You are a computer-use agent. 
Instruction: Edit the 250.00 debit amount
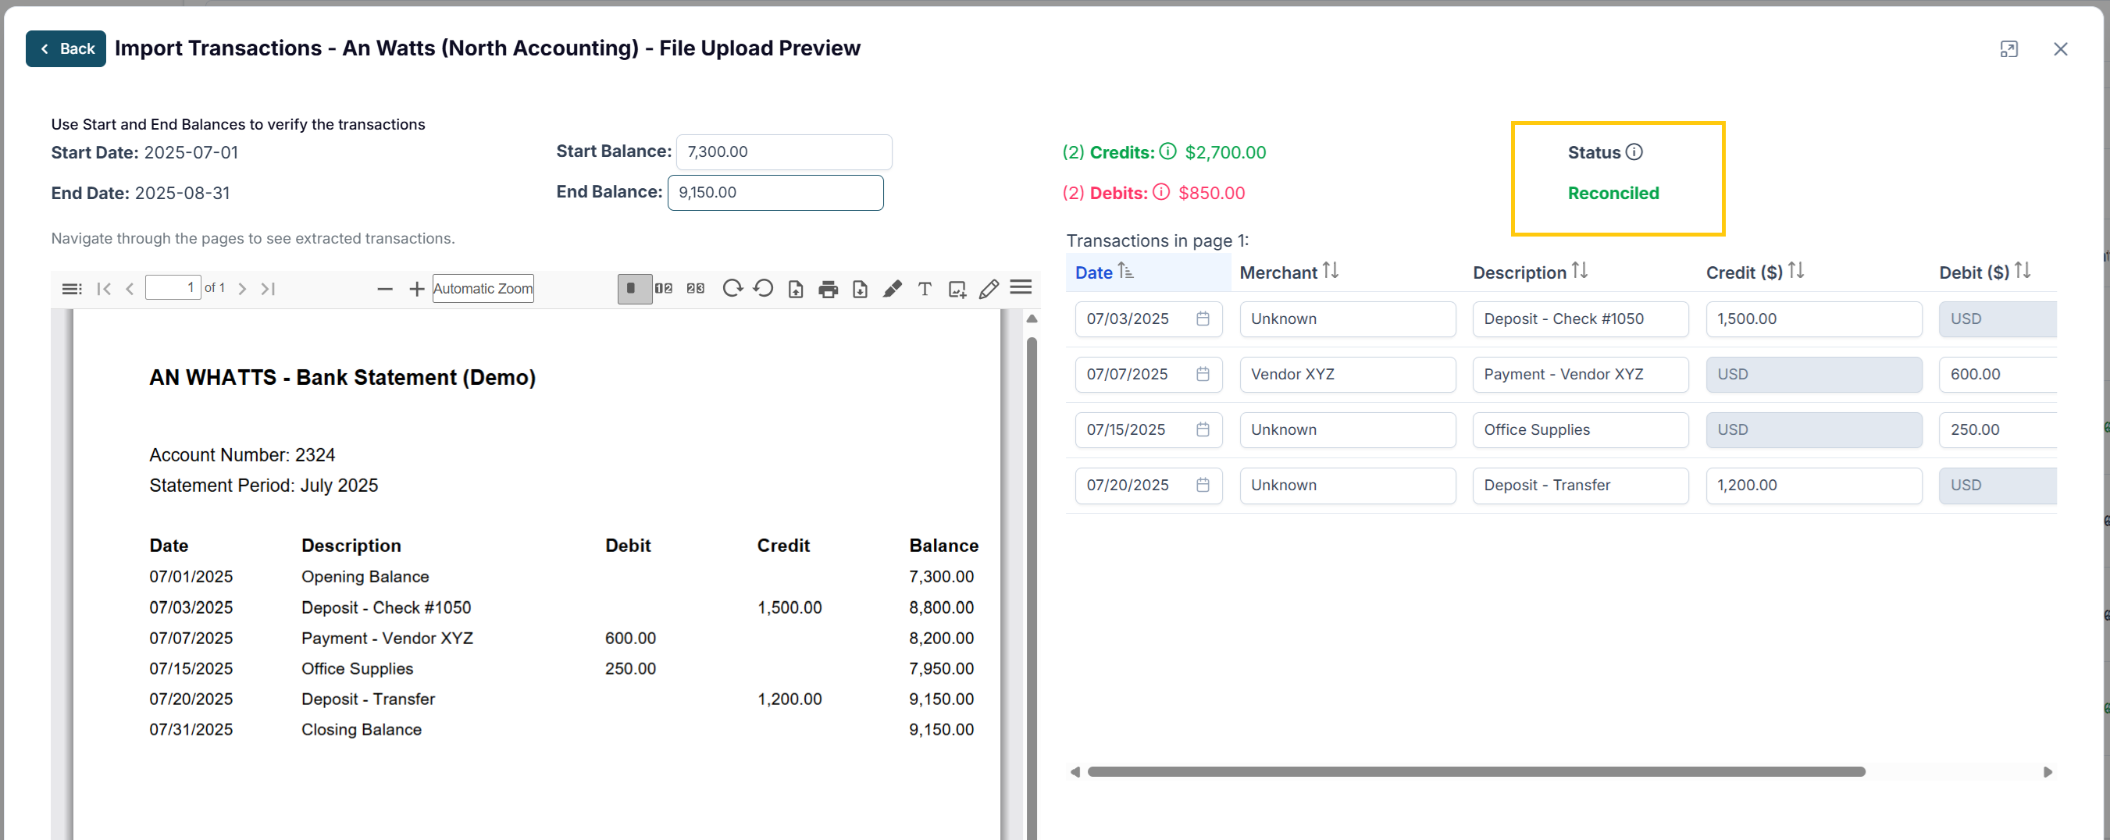(x=1998, y=430)
